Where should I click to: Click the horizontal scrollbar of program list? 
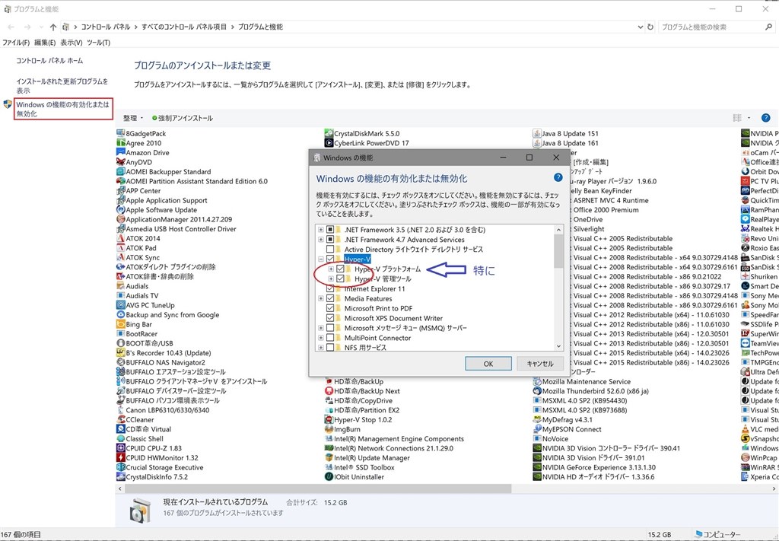(x=318, y=488)
